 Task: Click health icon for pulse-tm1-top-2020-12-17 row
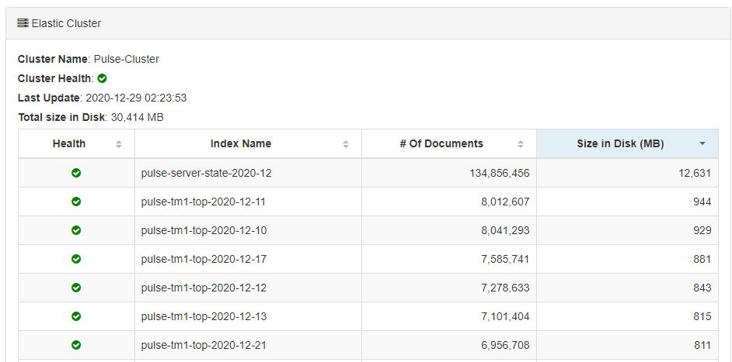pyautogui.click(x=76, y=259)
